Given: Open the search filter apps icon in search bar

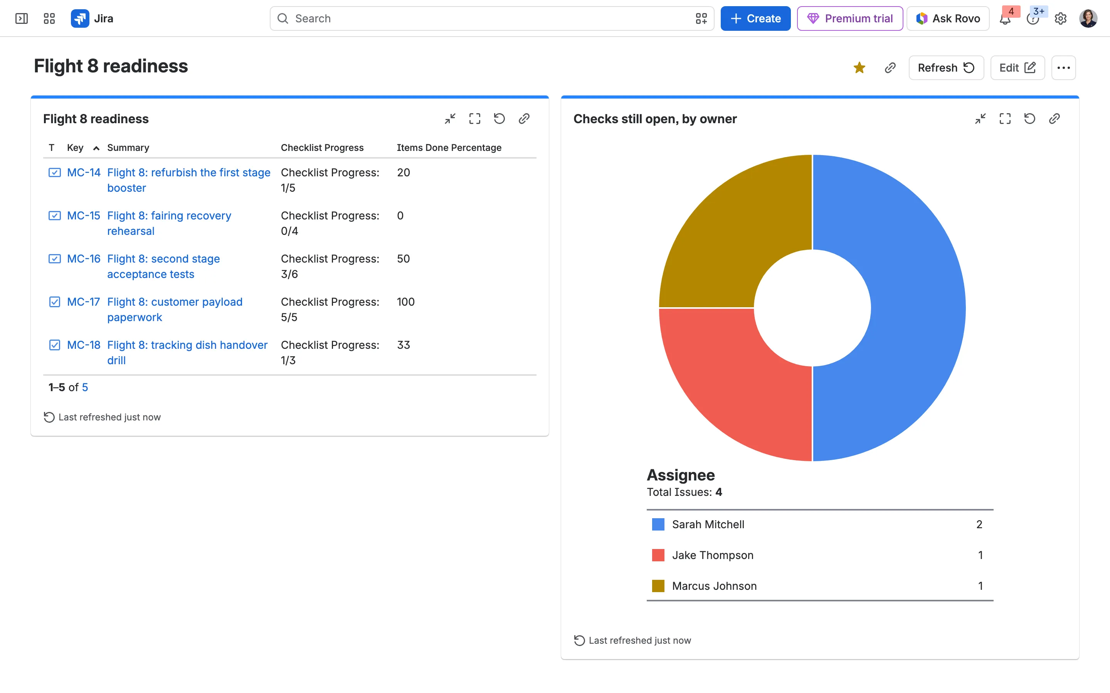Looking at the screenshot, I should 701,18.
